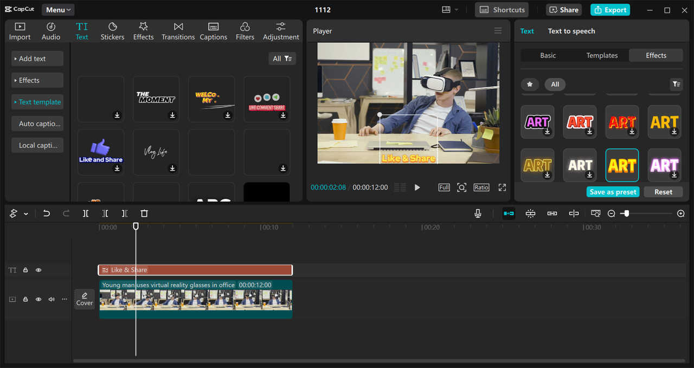Open the Audio tab
This screenshot has width=694, height=368.
(x=51, y=31)
